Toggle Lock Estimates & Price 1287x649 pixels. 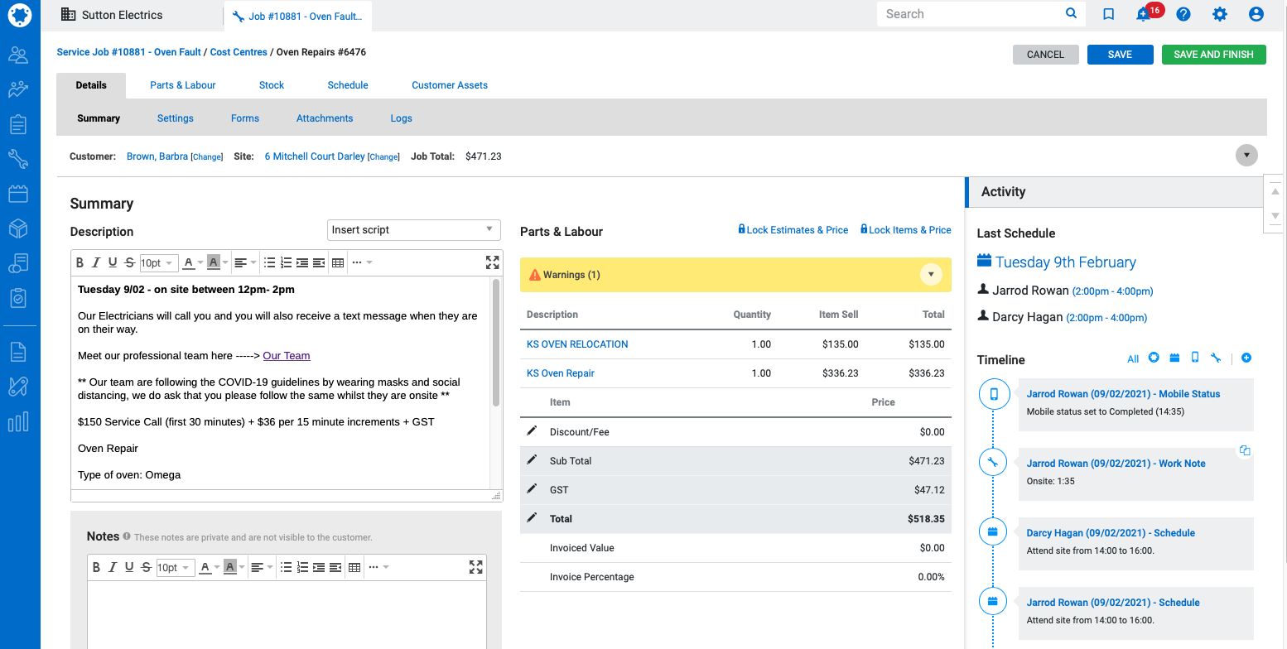[793, 230]
